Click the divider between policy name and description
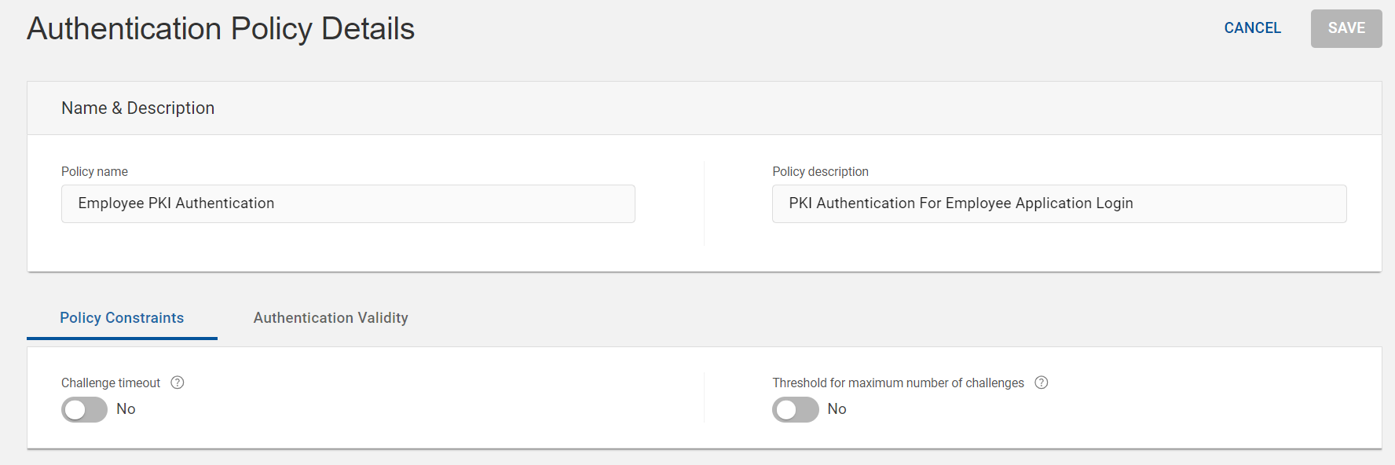This screenshot has height=465, width=1395. tap(704, 203)
